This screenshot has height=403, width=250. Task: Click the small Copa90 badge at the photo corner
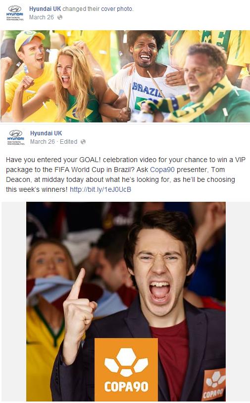coord(214,384)
